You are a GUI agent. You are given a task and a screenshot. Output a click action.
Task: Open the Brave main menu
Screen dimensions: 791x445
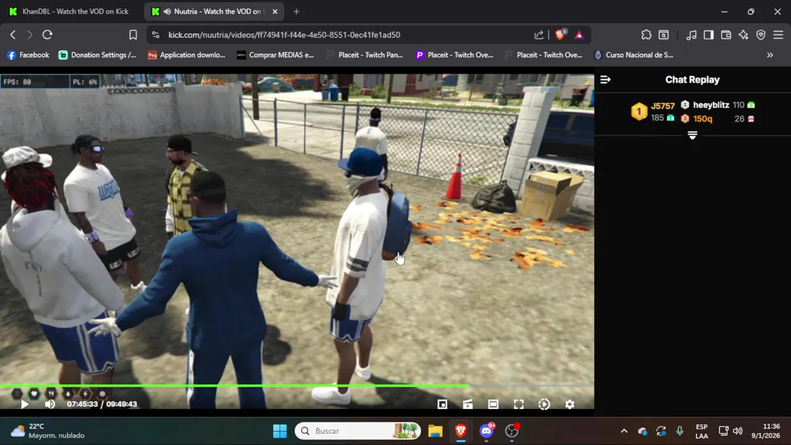pyautogui.click(x=778, y=35)
